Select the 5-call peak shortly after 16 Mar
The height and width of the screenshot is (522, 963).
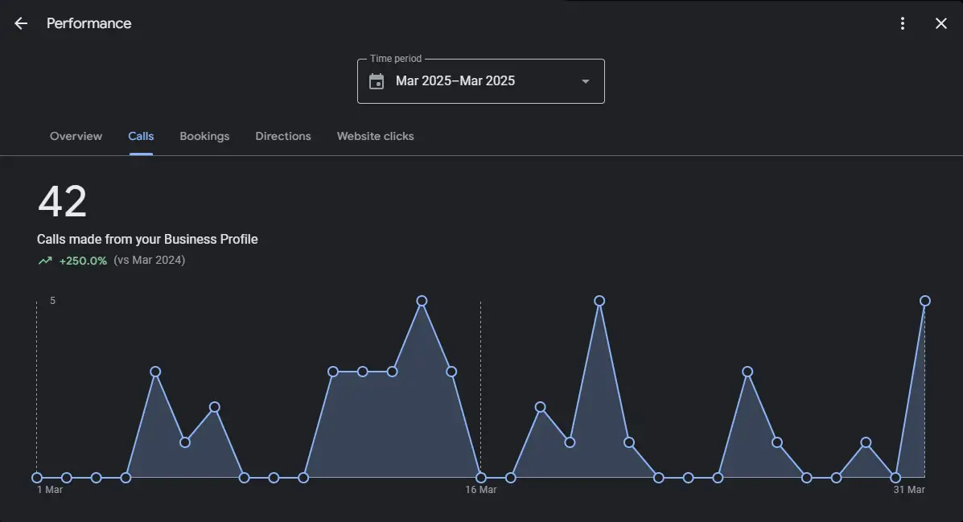click(599, 301)
